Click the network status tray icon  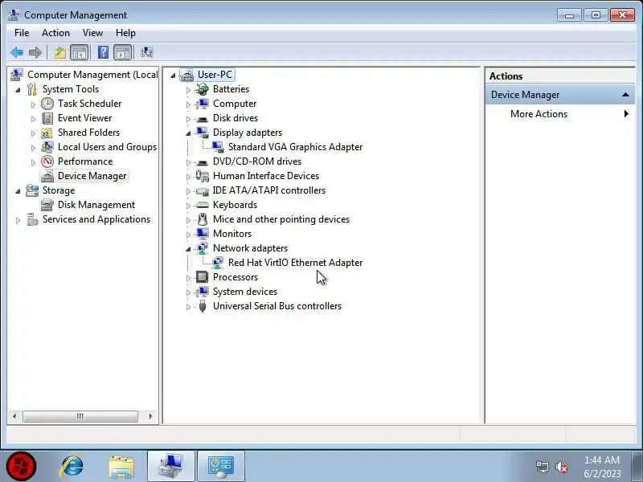click(x=542, y=467)
